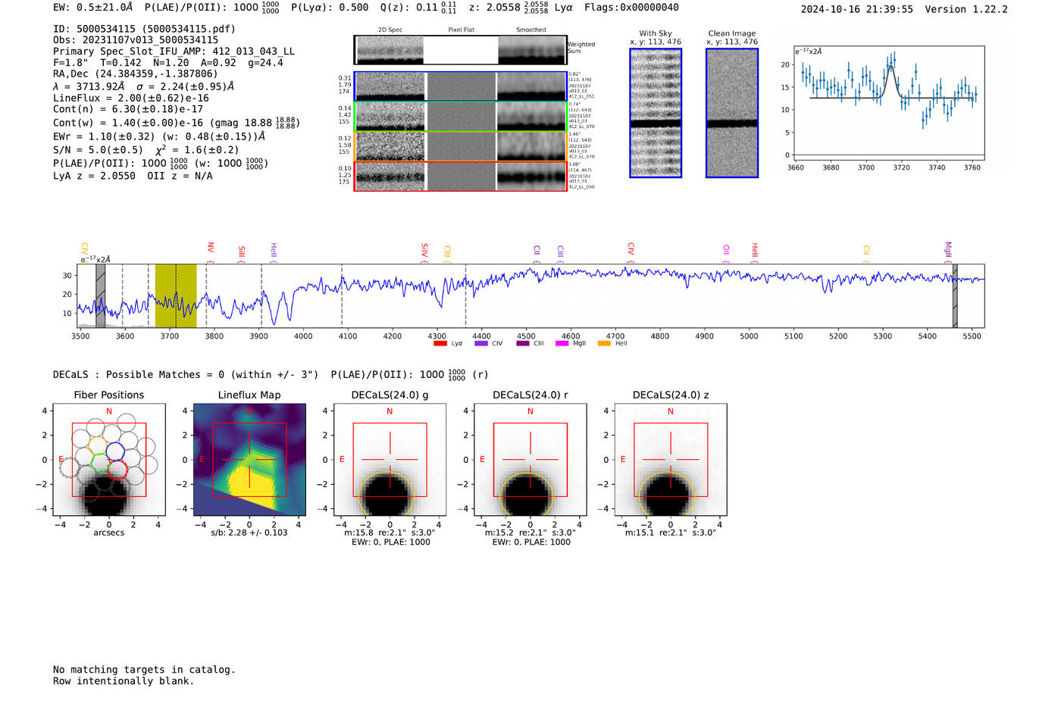Click 'No matching targets in catalog.' text
The height and width of the screenshot is (722, 1061).
point(144,669)
